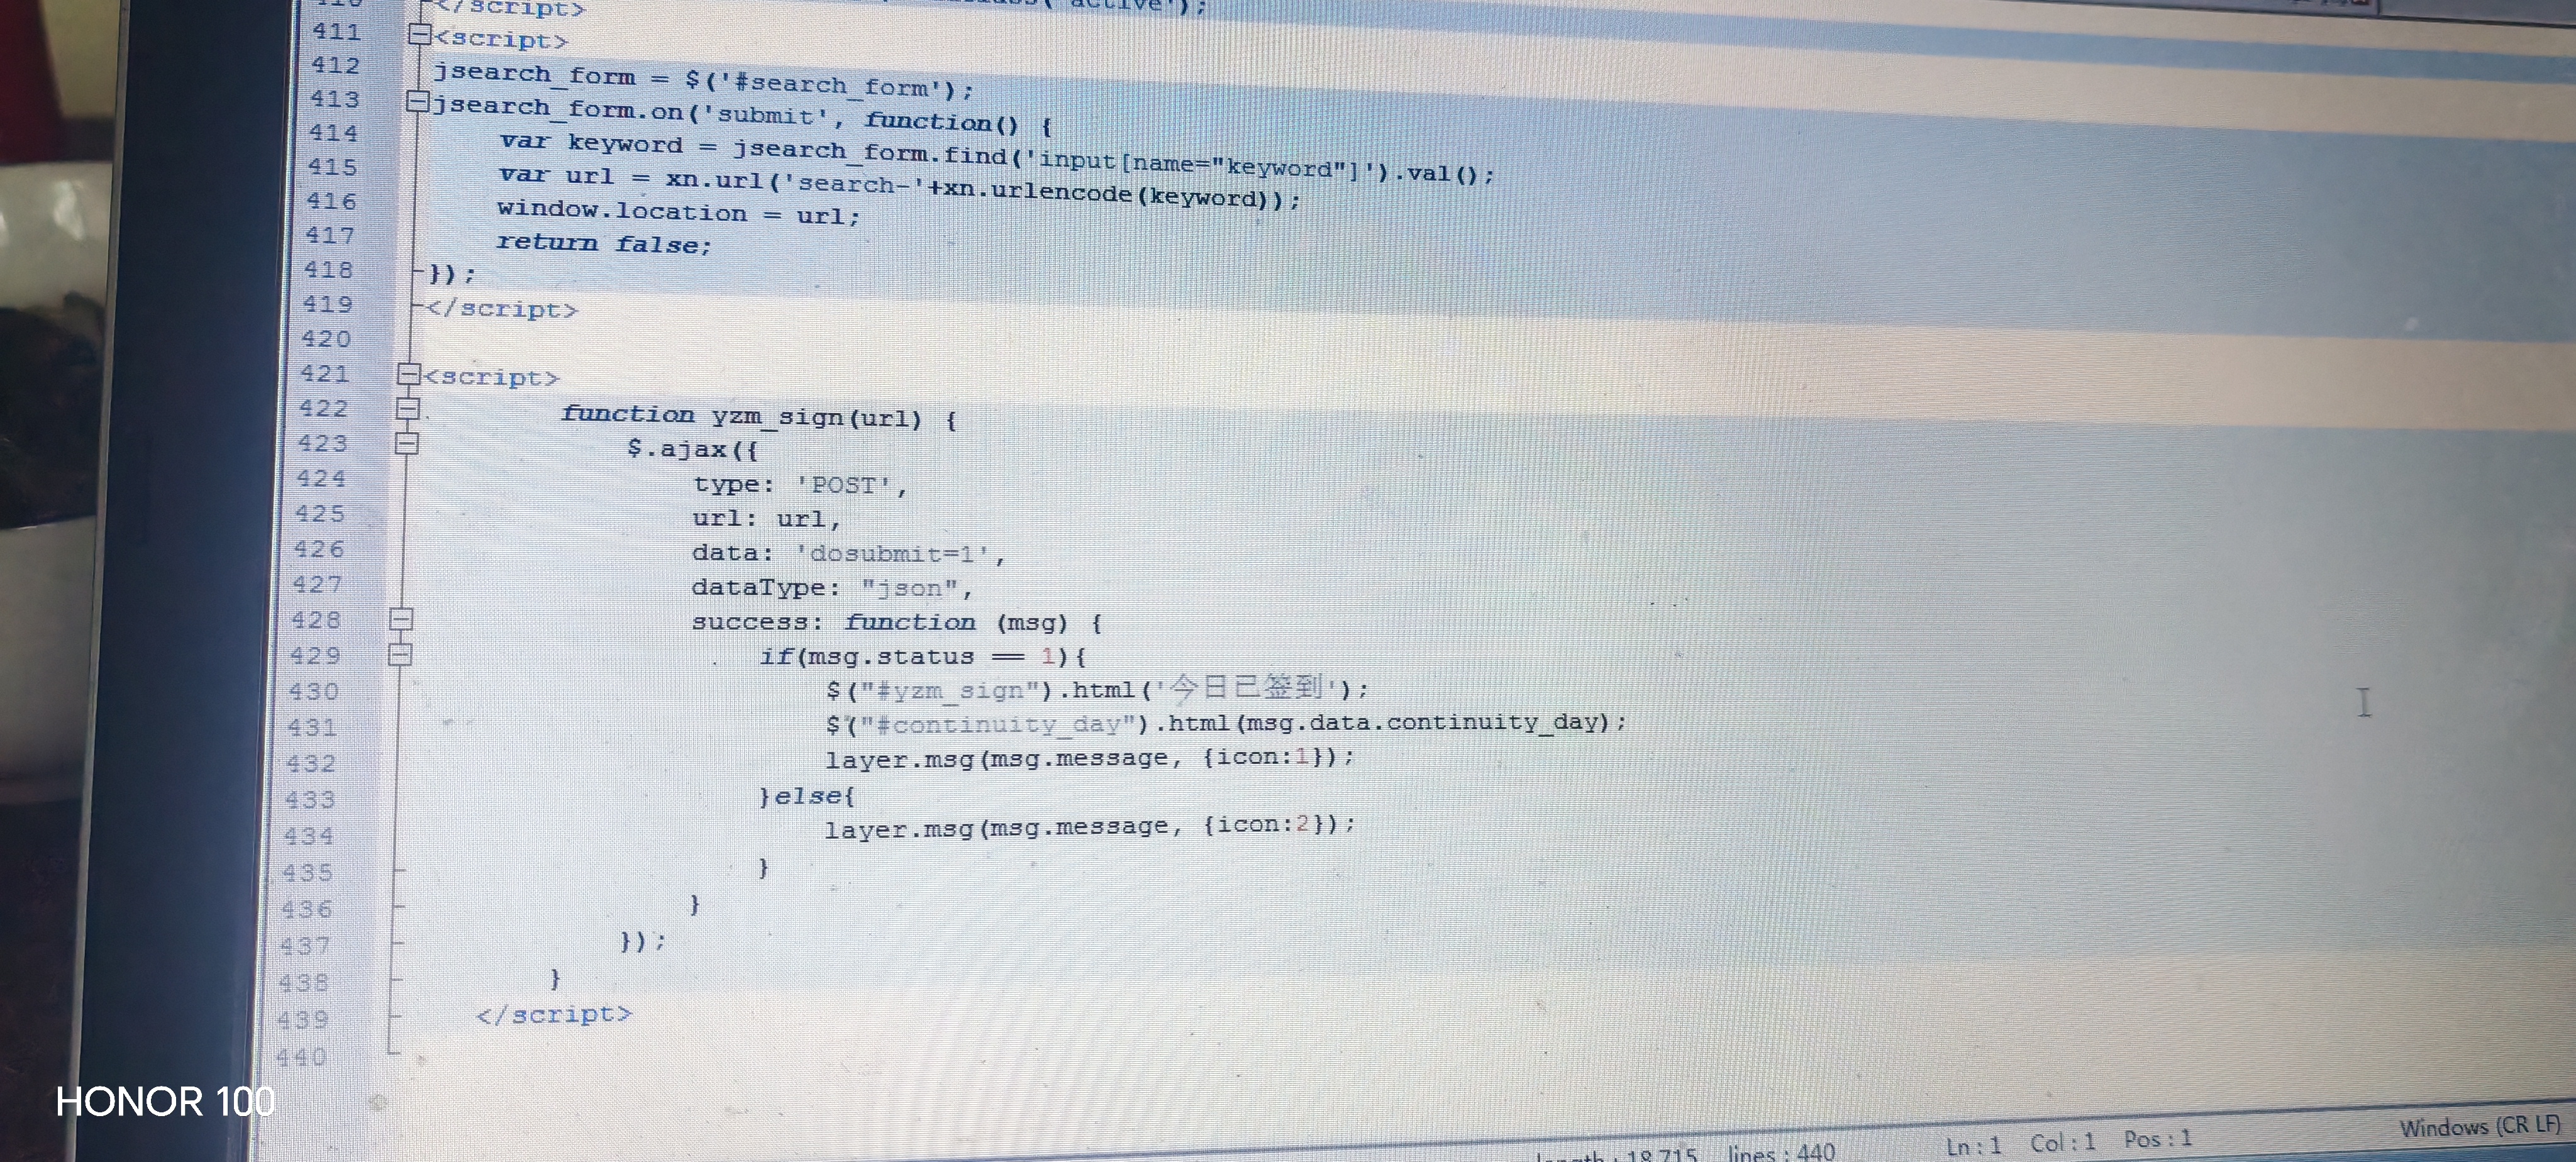
Task: Select line 417 via its line number
Action: [330, 236]
